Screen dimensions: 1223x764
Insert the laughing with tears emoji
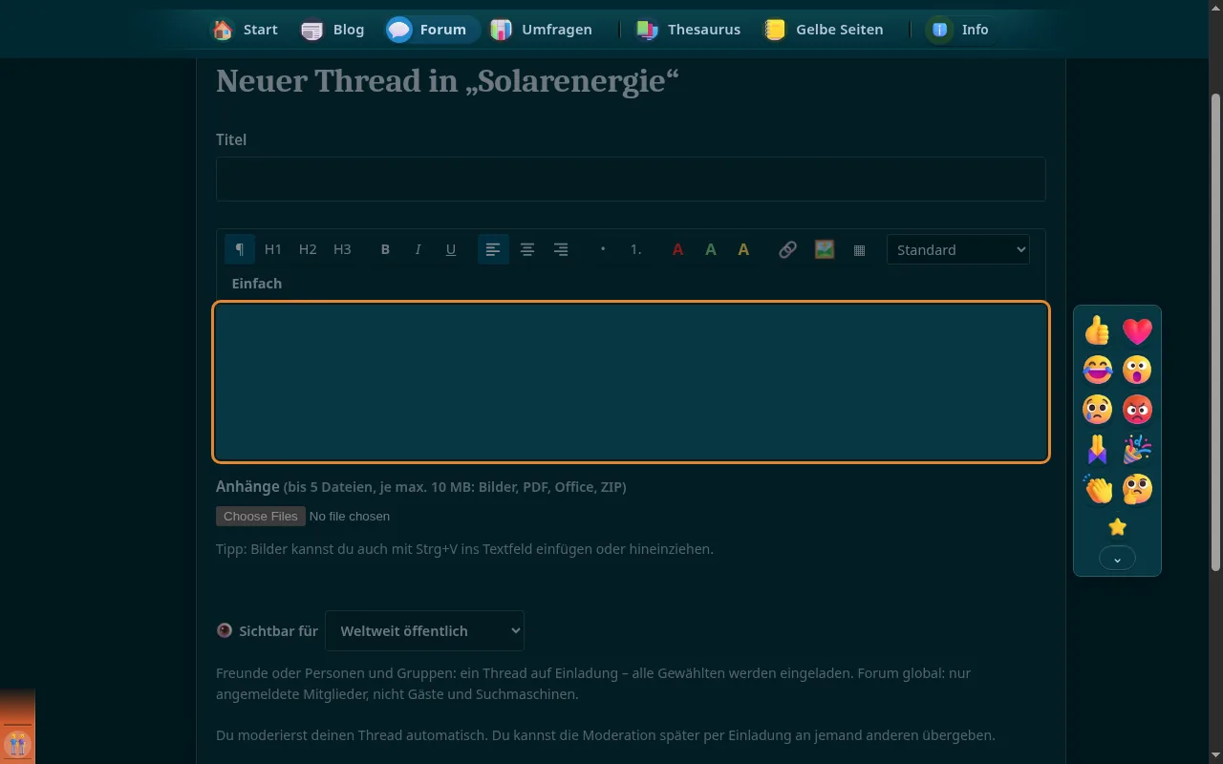pyautogui.click(x=1098, y=370)
